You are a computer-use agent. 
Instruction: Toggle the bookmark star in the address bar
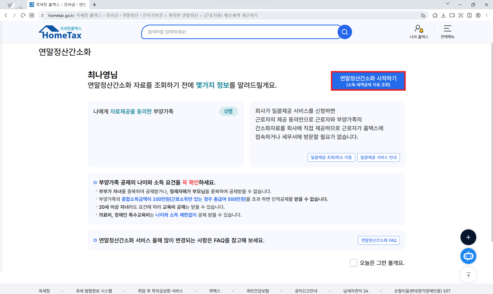423,15
